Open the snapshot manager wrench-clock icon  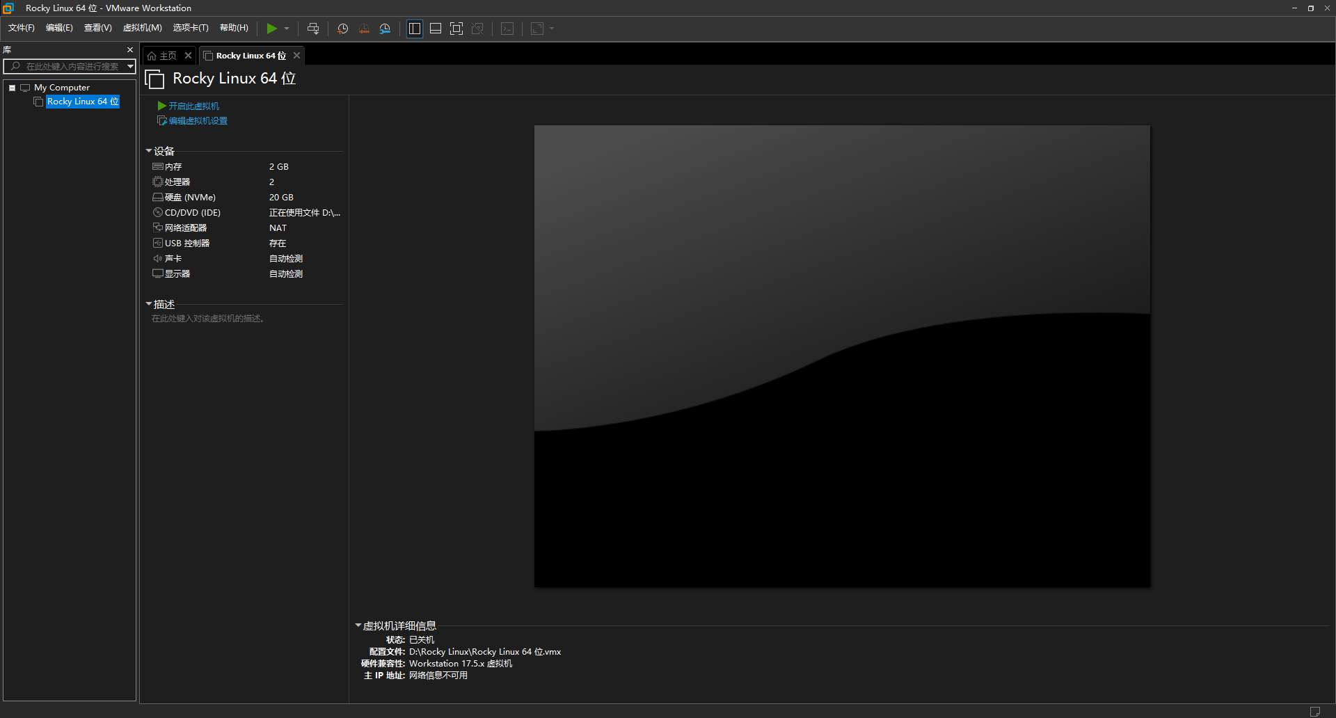[x=385, y=29]
